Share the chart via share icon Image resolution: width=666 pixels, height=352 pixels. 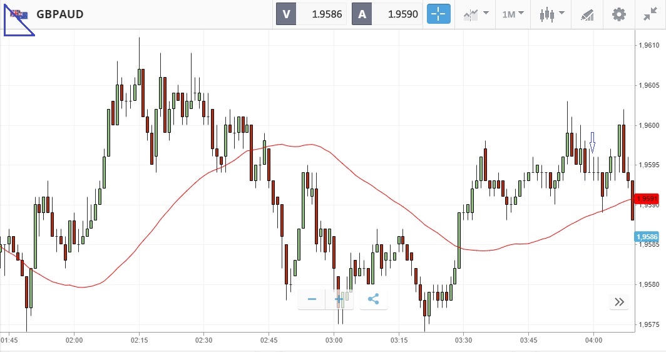click(x=373, y=299)
